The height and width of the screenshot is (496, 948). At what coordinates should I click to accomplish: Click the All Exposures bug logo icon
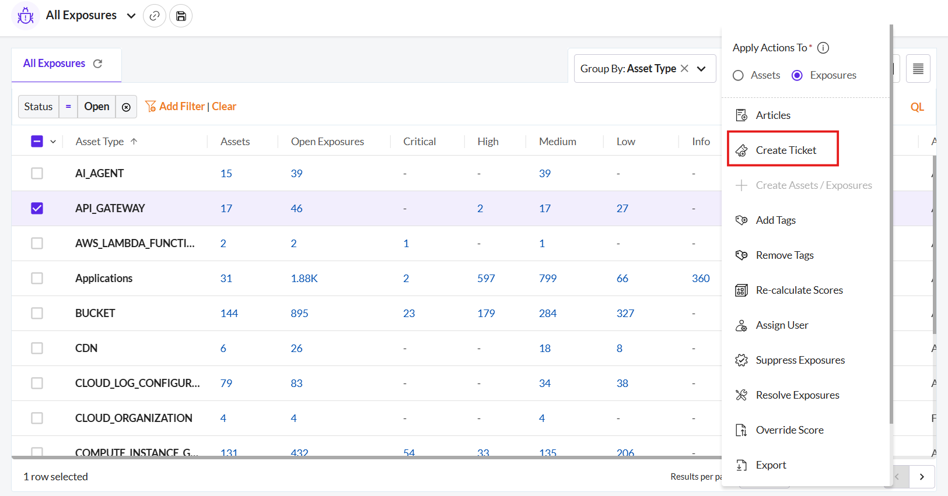(x=26, y=16)
